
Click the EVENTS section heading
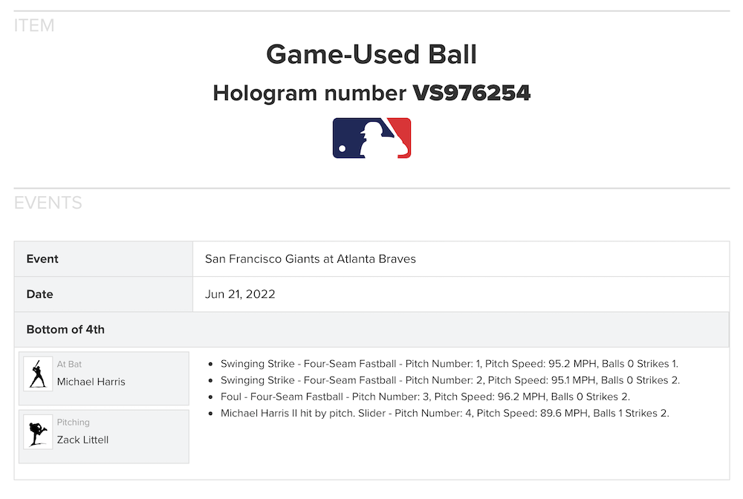[48, 203]
